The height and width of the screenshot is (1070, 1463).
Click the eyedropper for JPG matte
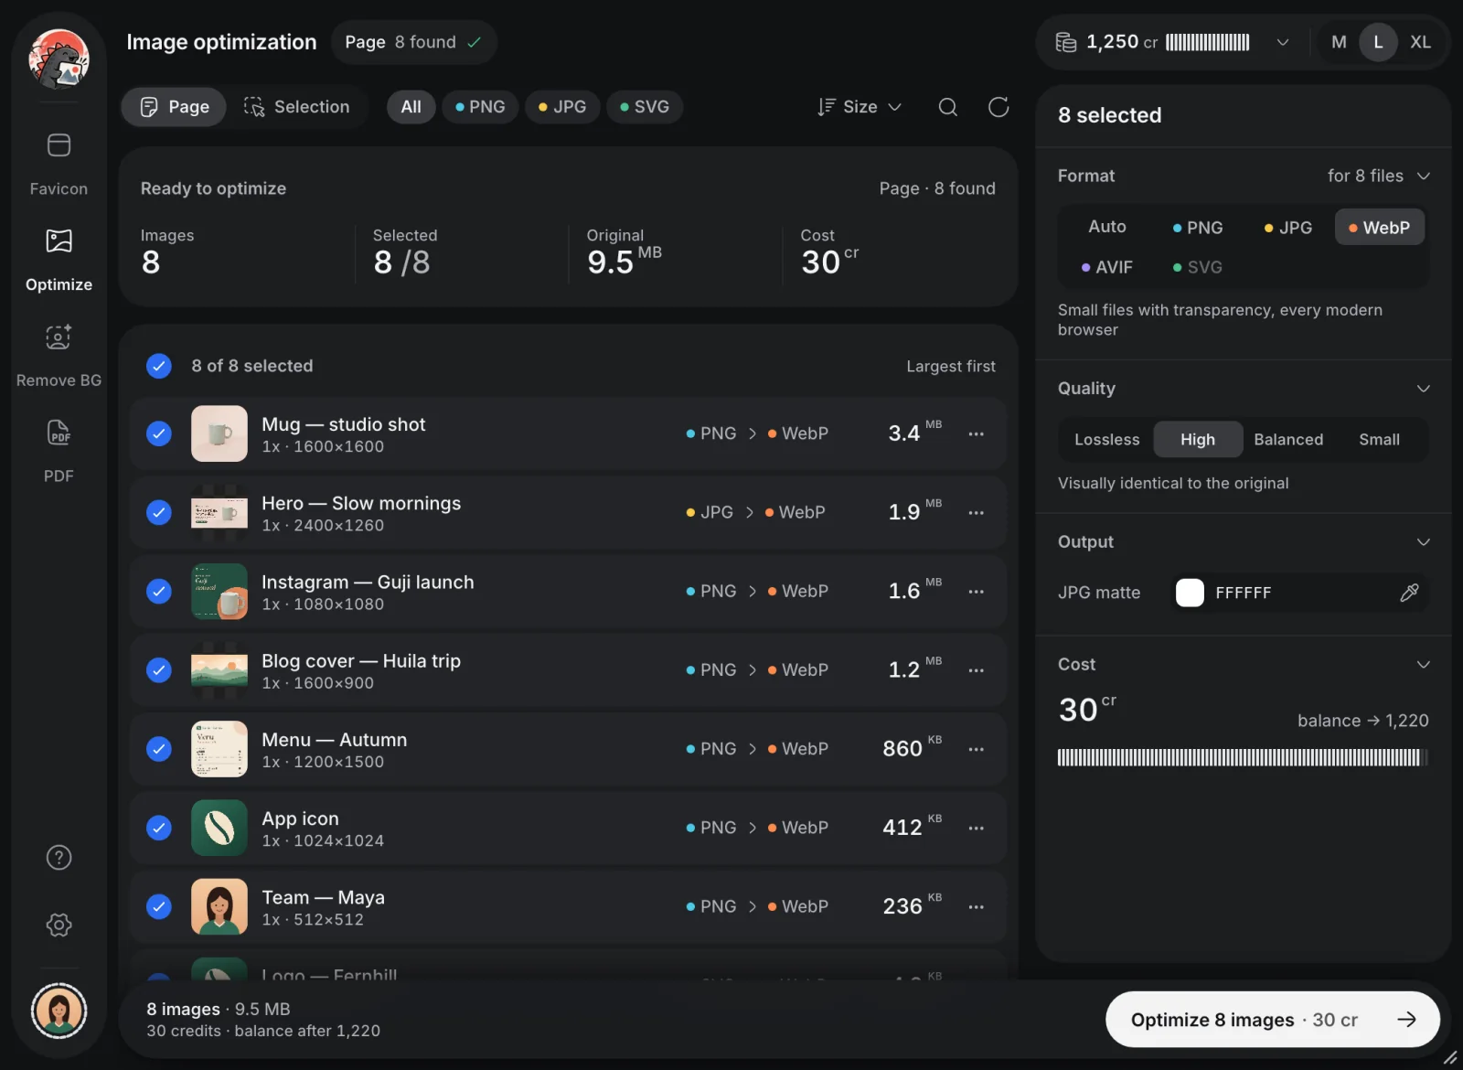tap(1409, 593)
